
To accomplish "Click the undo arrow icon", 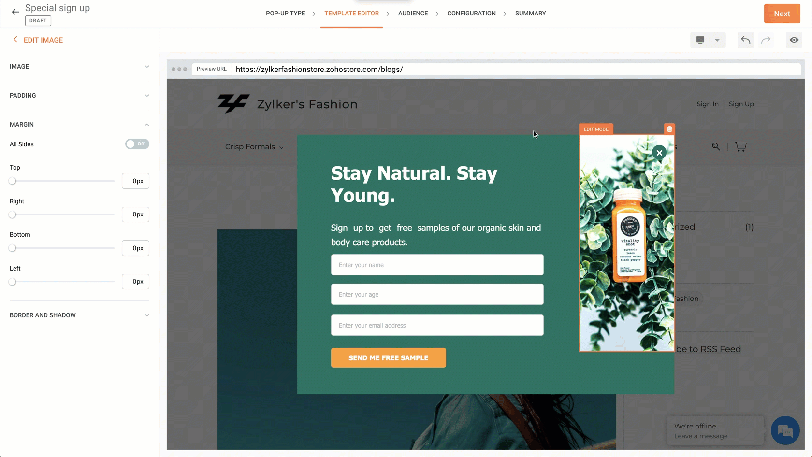I will point(746,40).
